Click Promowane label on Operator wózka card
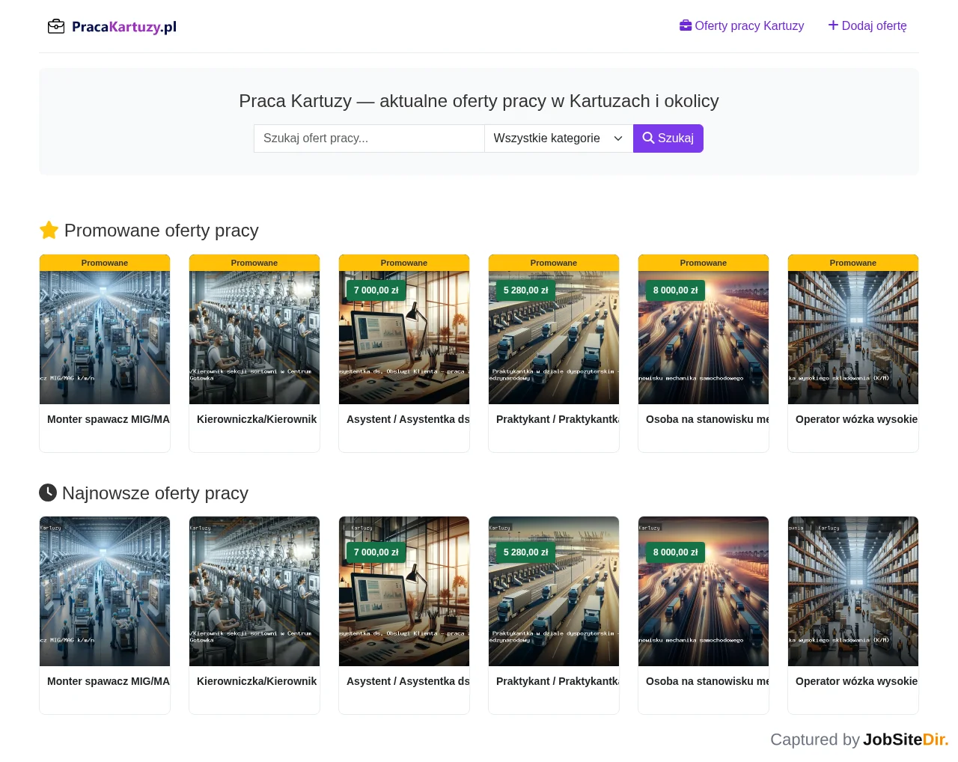This screenshot has width=958, height=762. [853, 263]
